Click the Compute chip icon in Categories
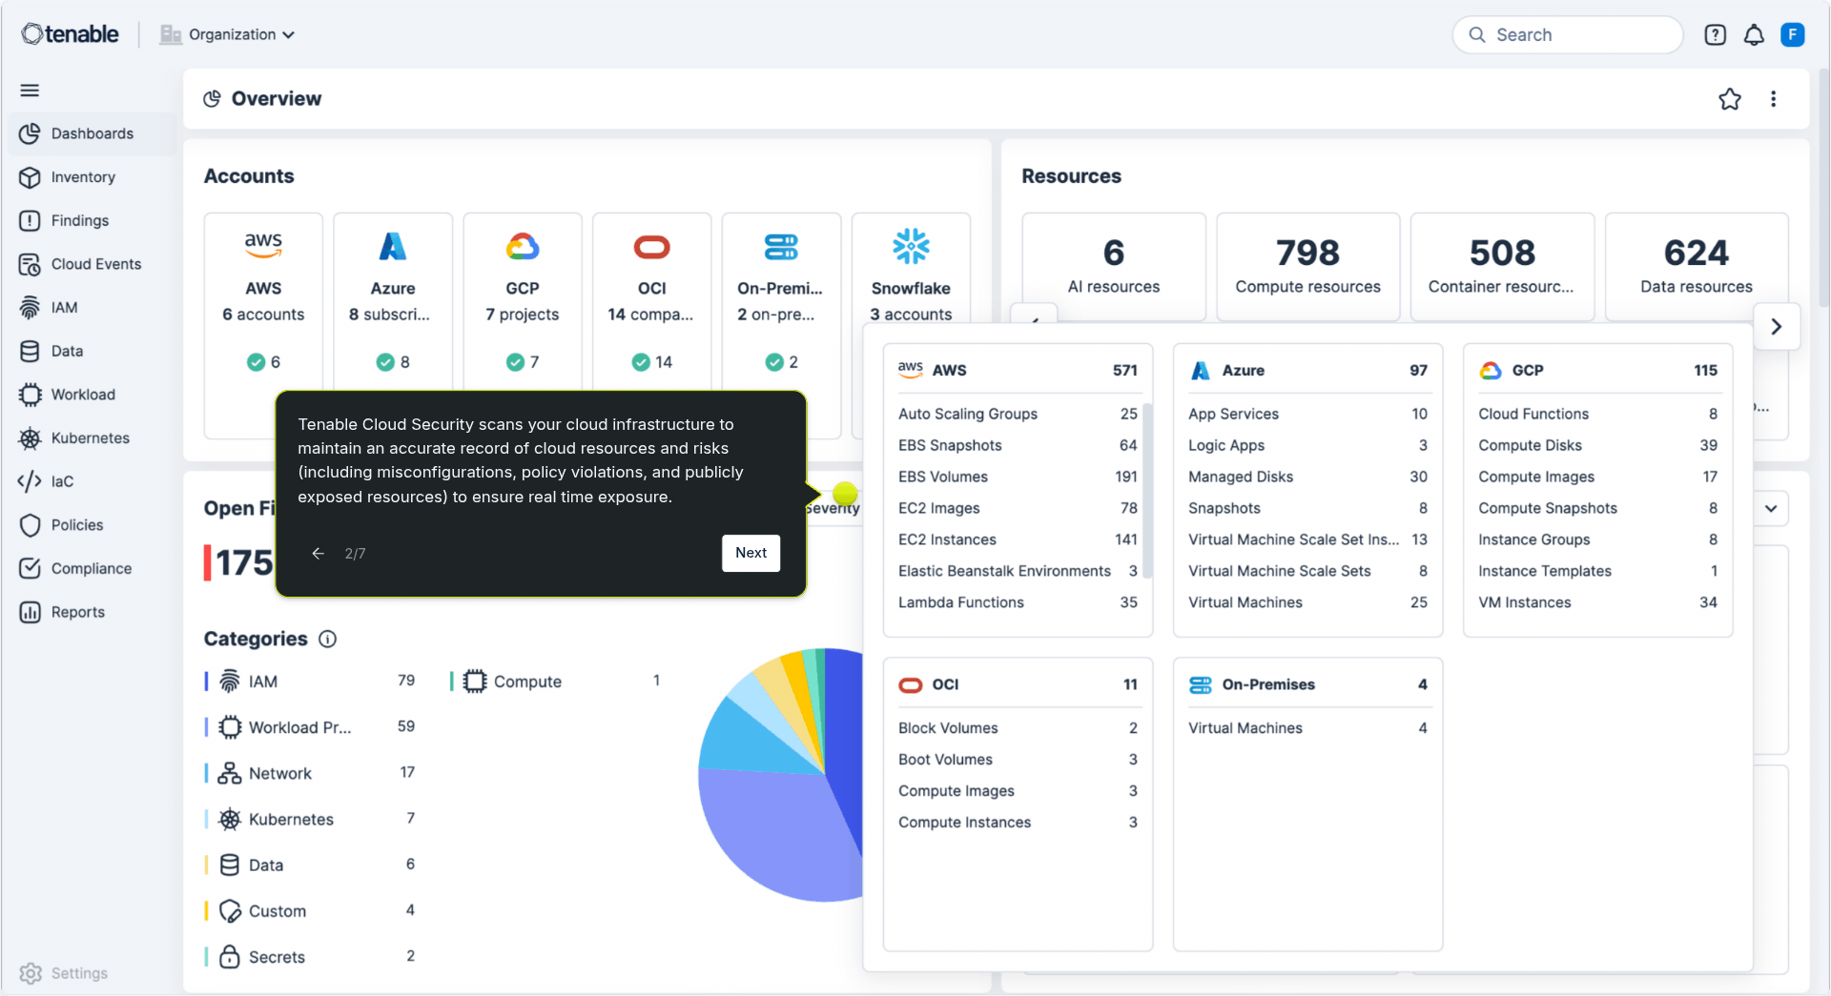This screenshot has height=996, width=1831. point(475,681)
